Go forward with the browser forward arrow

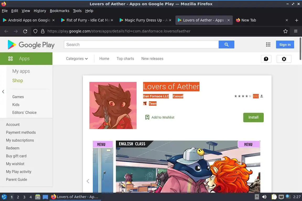[16, 31]
